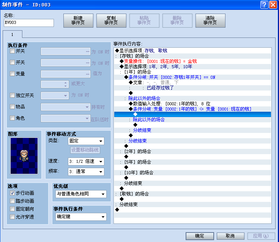Select the red 变量操作 现在的钱 line
The width and height of the screenshot is (279, 242).
click(x=193, y=61)
